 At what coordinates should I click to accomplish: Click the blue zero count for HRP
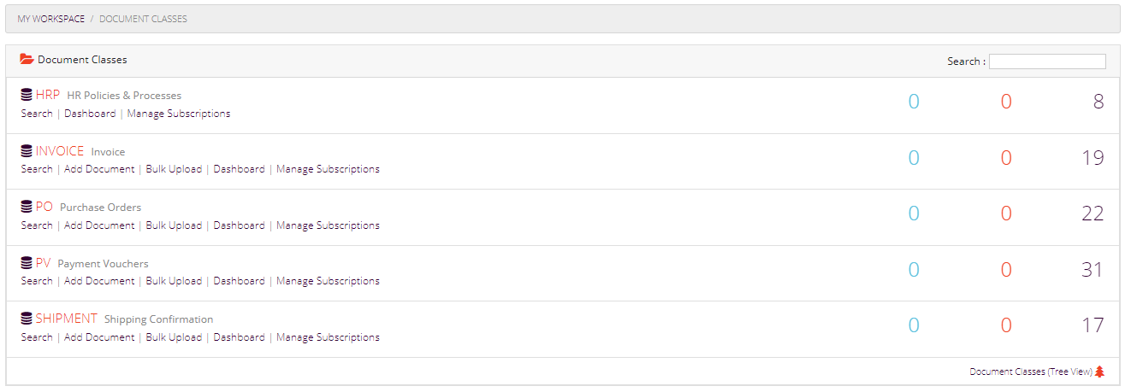click(914, 102)
